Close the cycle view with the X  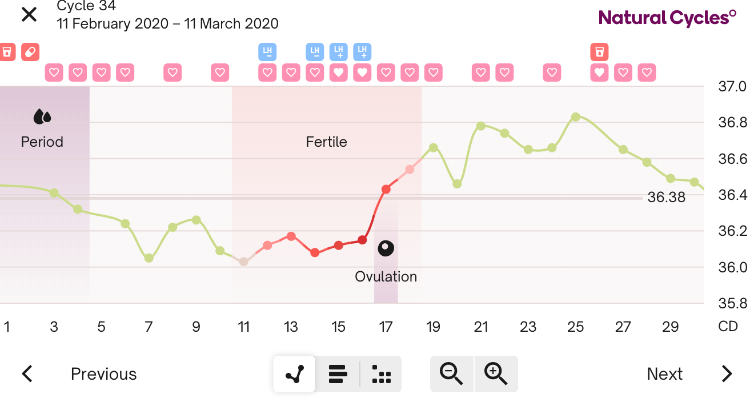[29, 14]
